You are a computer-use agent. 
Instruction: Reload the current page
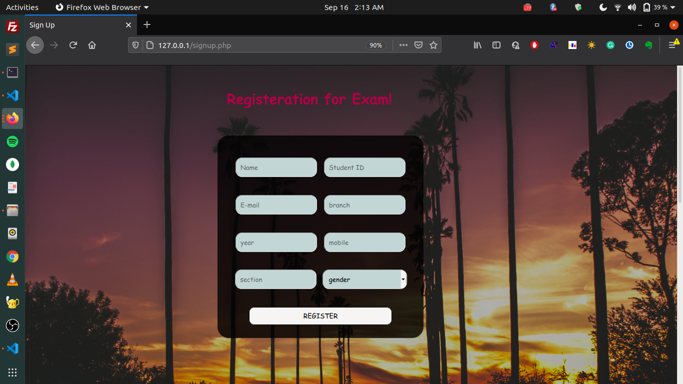[x=73, y=45]
